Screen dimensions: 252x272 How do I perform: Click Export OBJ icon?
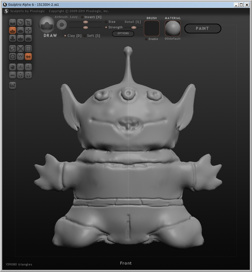(28, 67)
